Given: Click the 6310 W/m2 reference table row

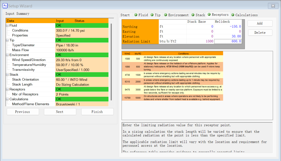Looking at the screenshot, I should pos(173,82).
